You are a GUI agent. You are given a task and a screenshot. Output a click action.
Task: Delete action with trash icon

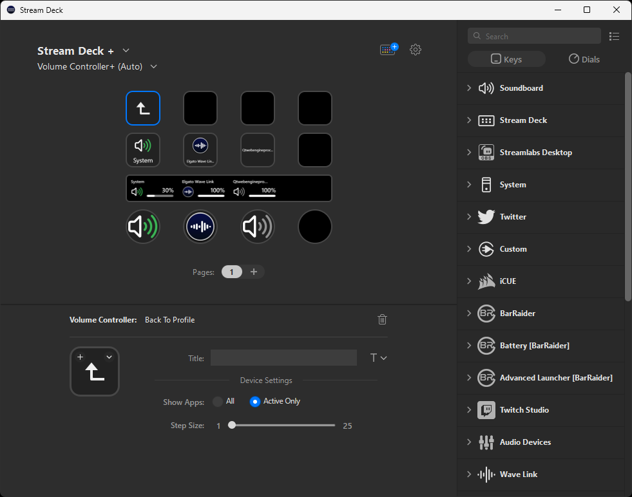pos(382,319)
